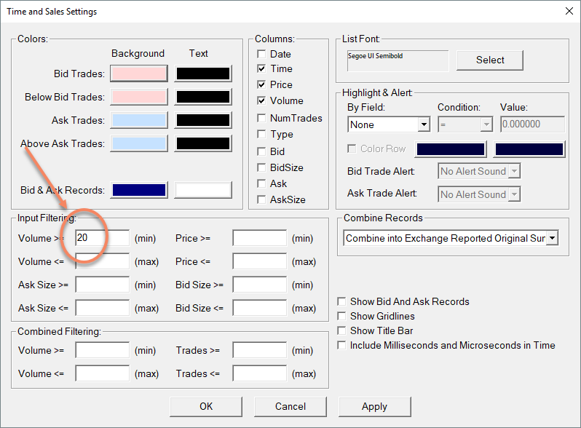Click the Cancel button
The height and width of the screenshot is (428, 581).
point(290,406)
